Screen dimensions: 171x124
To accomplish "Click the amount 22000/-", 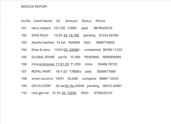I will 75,50.
